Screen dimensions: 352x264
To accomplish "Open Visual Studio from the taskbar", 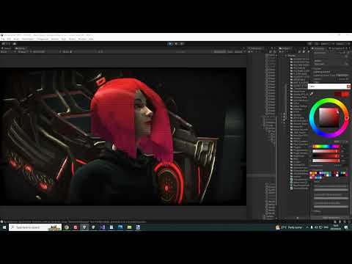I will coord(102,227).
